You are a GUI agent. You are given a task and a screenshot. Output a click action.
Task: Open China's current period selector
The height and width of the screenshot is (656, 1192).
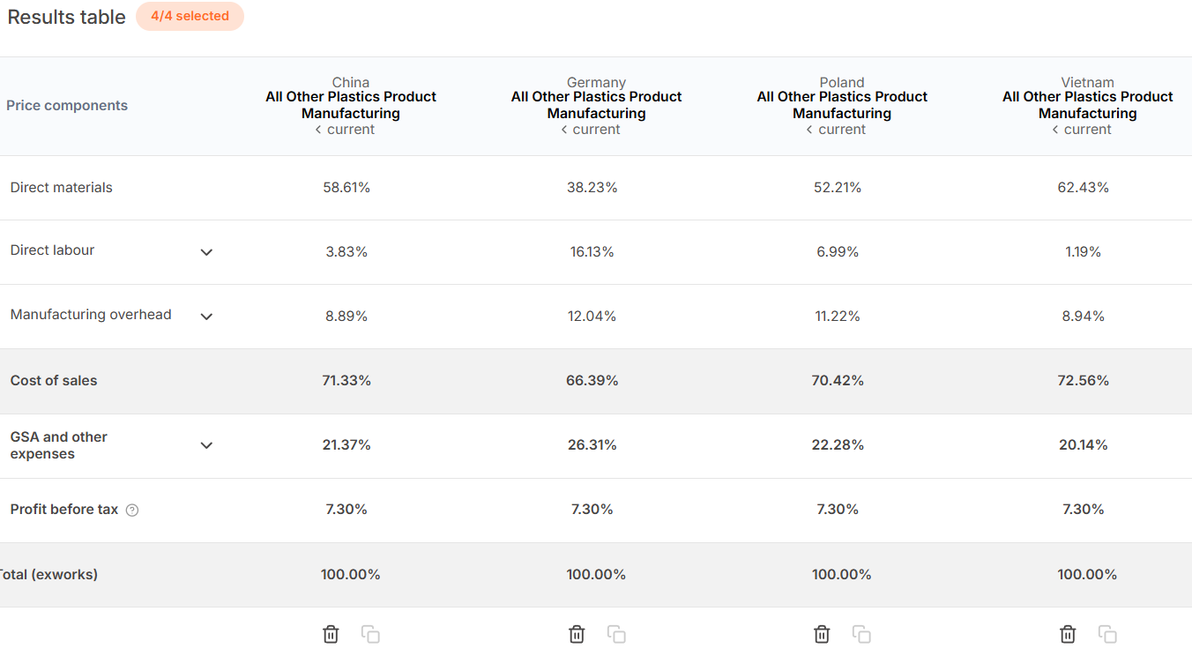tap(345, 130)
